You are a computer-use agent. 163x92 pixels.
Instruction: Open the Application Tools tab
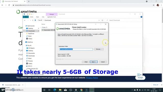[51, 17]
